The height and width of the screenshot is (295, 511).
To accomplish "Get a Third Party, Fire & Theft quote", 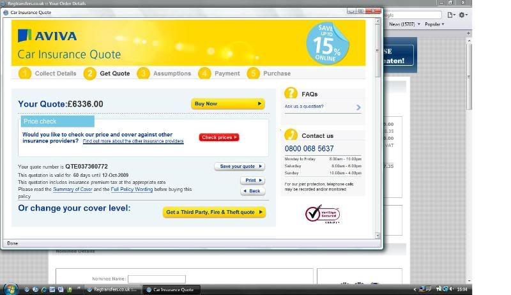I will tap(214, 212).
